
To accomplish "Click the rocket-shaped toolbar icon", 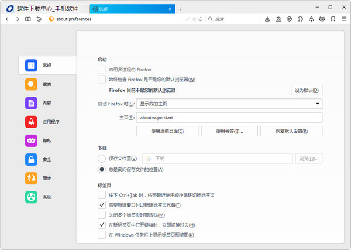I will coord(311,19).
